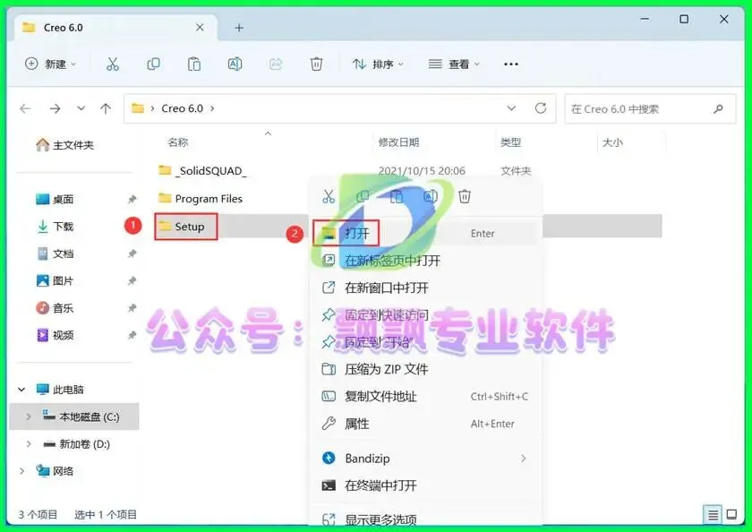Collapse the 此电脑 tree node
This screenshot has height=532, width=752.
(21, 390)
